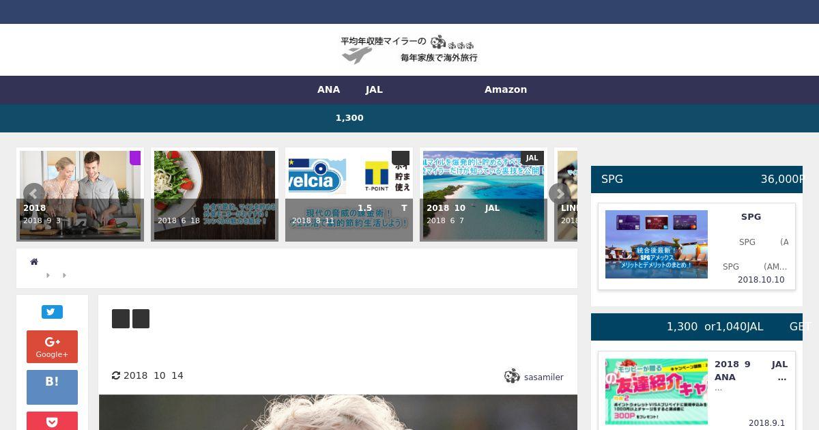The height and width of the screenshot is (430, 819).
Task: Open the SPG card sidebar thumbnail
Action: point(657,244)
